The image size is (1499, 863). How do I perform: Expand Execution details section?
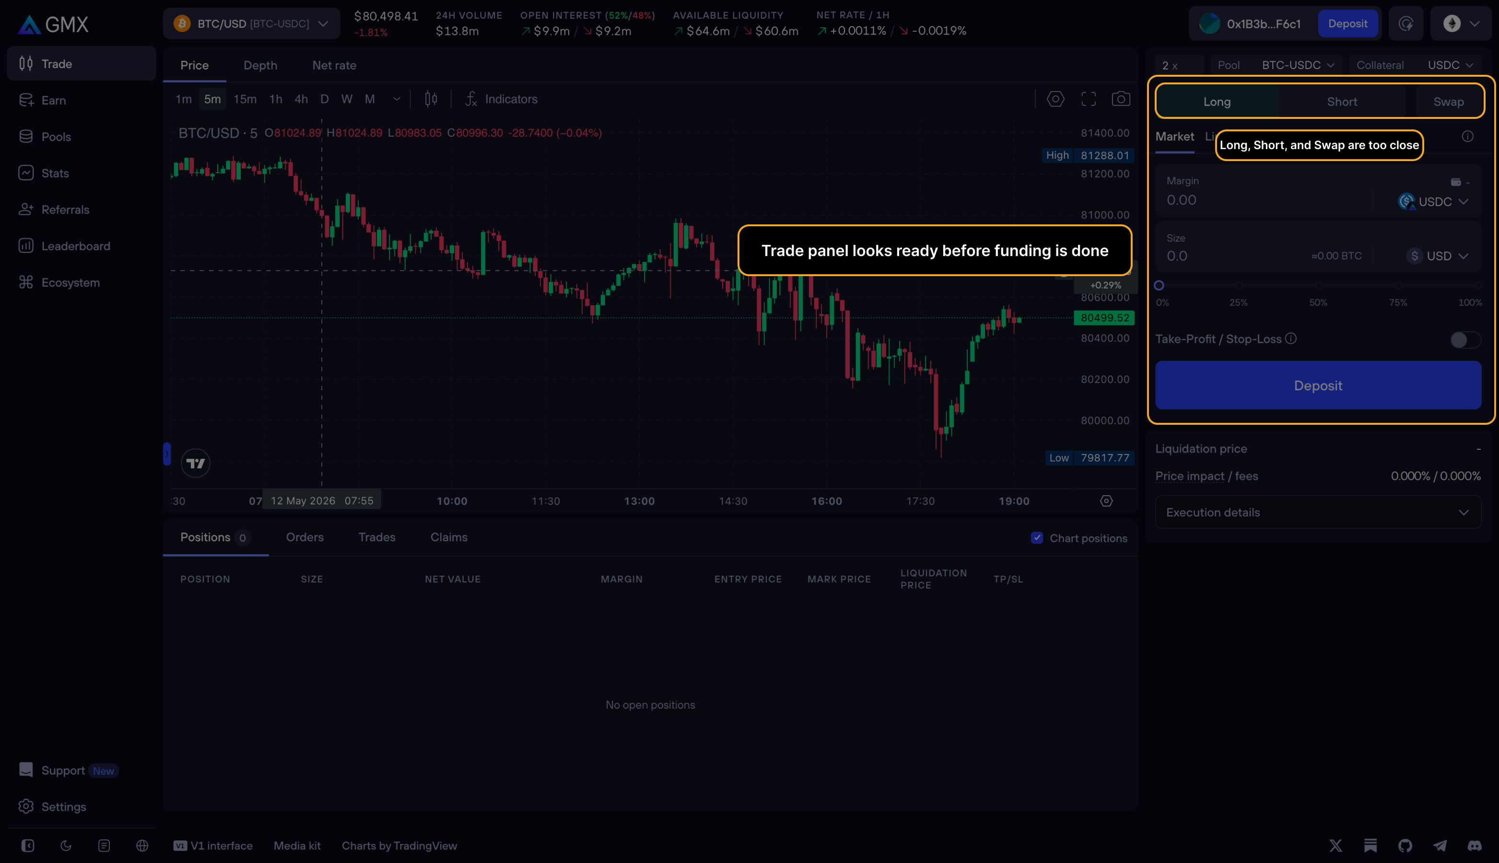coord(1318,512)
